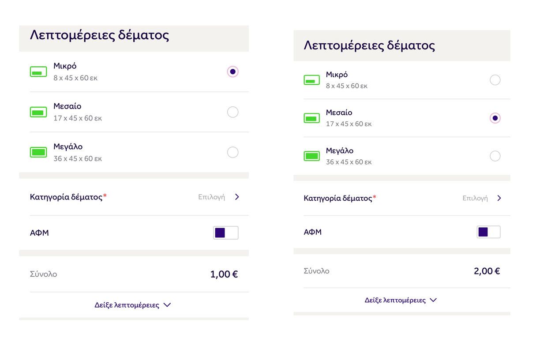Click 36 x 45 x 60 εκ in right panel
Image resolution: width=536 pixels, height=353 pixels.
tap(349, 162)
